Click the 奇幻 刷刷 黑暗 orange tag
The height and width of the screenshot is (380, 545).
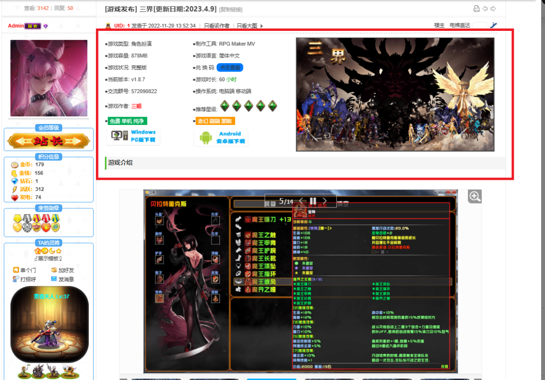215,121
